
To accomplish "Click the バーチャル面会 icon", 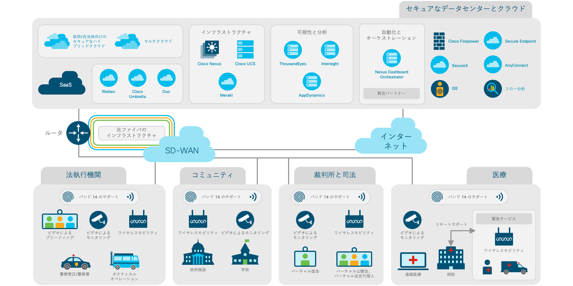I will [305, 257].
